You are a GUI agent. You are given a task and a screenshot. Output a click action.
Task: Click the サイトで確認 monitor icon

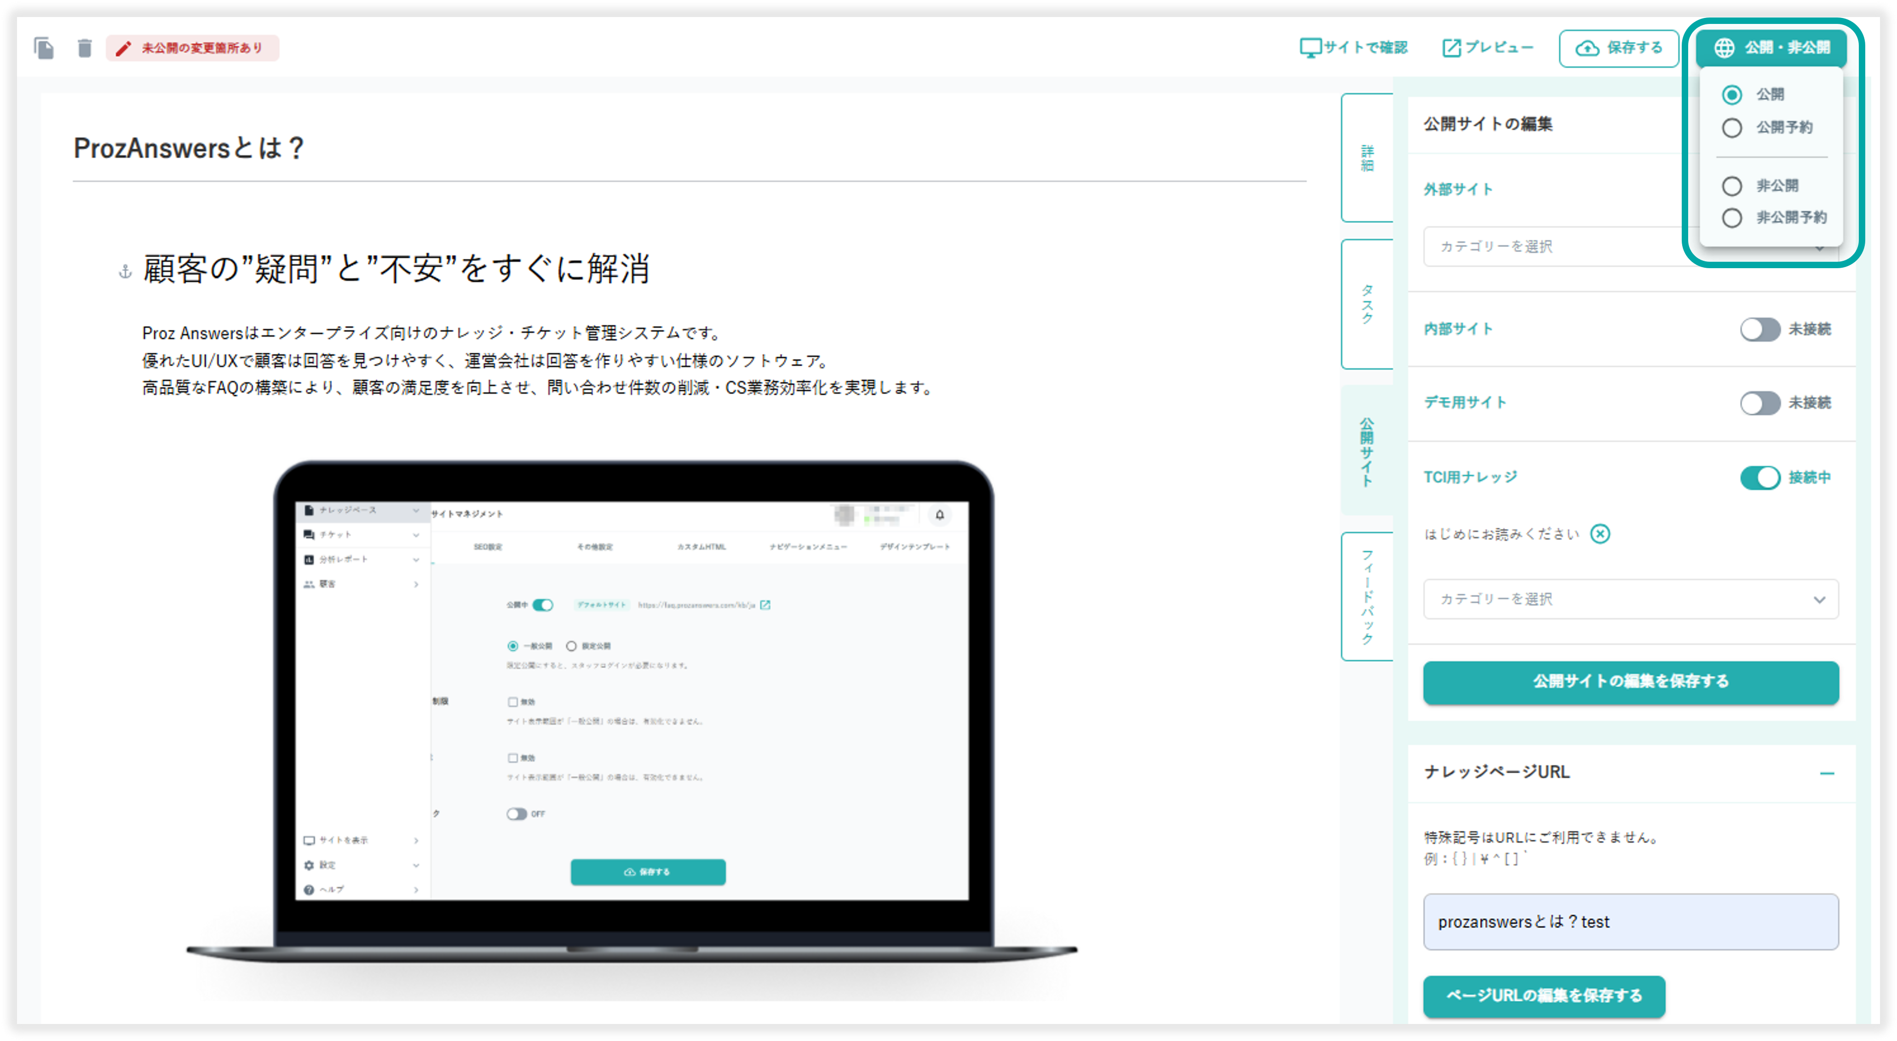1310,48
